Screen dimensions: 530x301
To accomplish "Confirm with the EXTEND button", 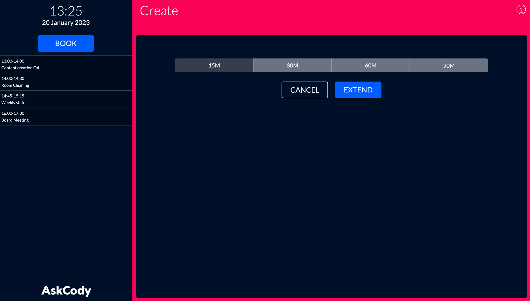I will click(358, 90).
